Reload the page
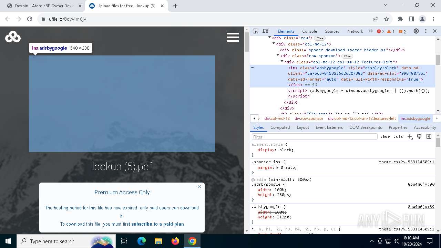This screenshot has height=248, width=441. click(30, 19)
